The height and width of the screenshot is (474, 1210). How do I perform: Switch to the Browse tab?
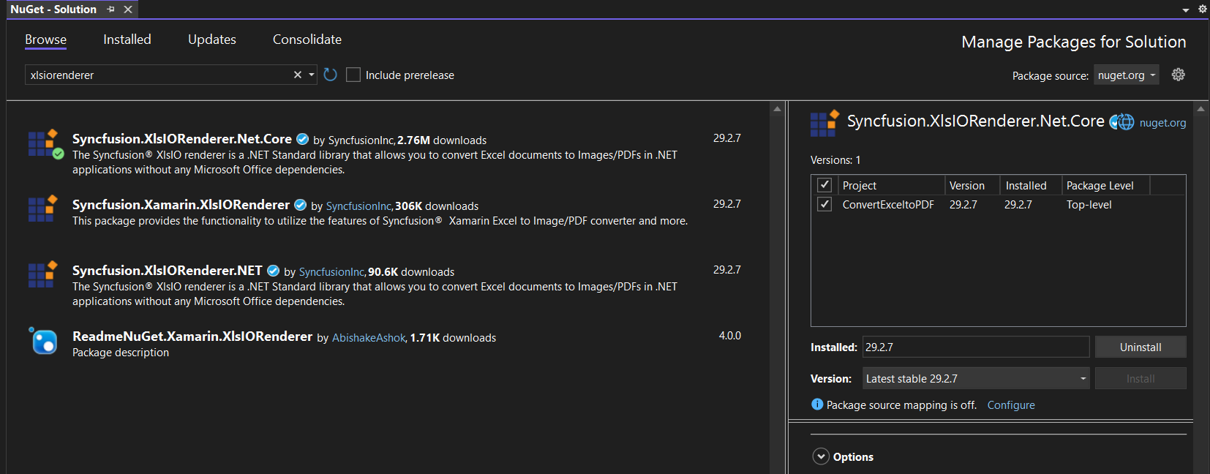[x=45, y=39]
